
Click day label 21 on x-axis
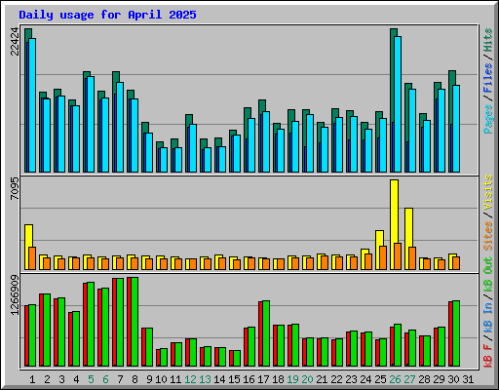point(322,379)
